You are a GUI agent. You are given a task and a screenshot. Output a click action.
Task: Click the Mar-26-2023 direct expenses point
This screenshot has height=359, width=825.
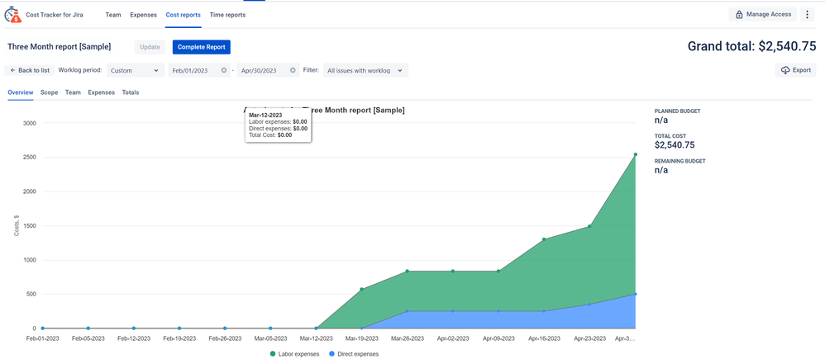click(408, 311)
